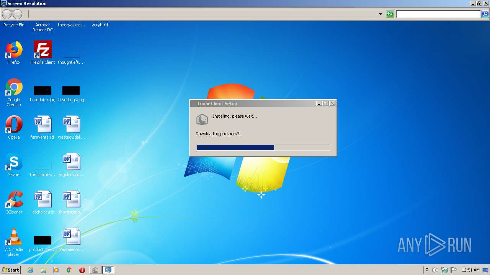Click the search magnifier button
Image resolution: width=490 pixels, height=275 pixels.
[x=485, y=14]
